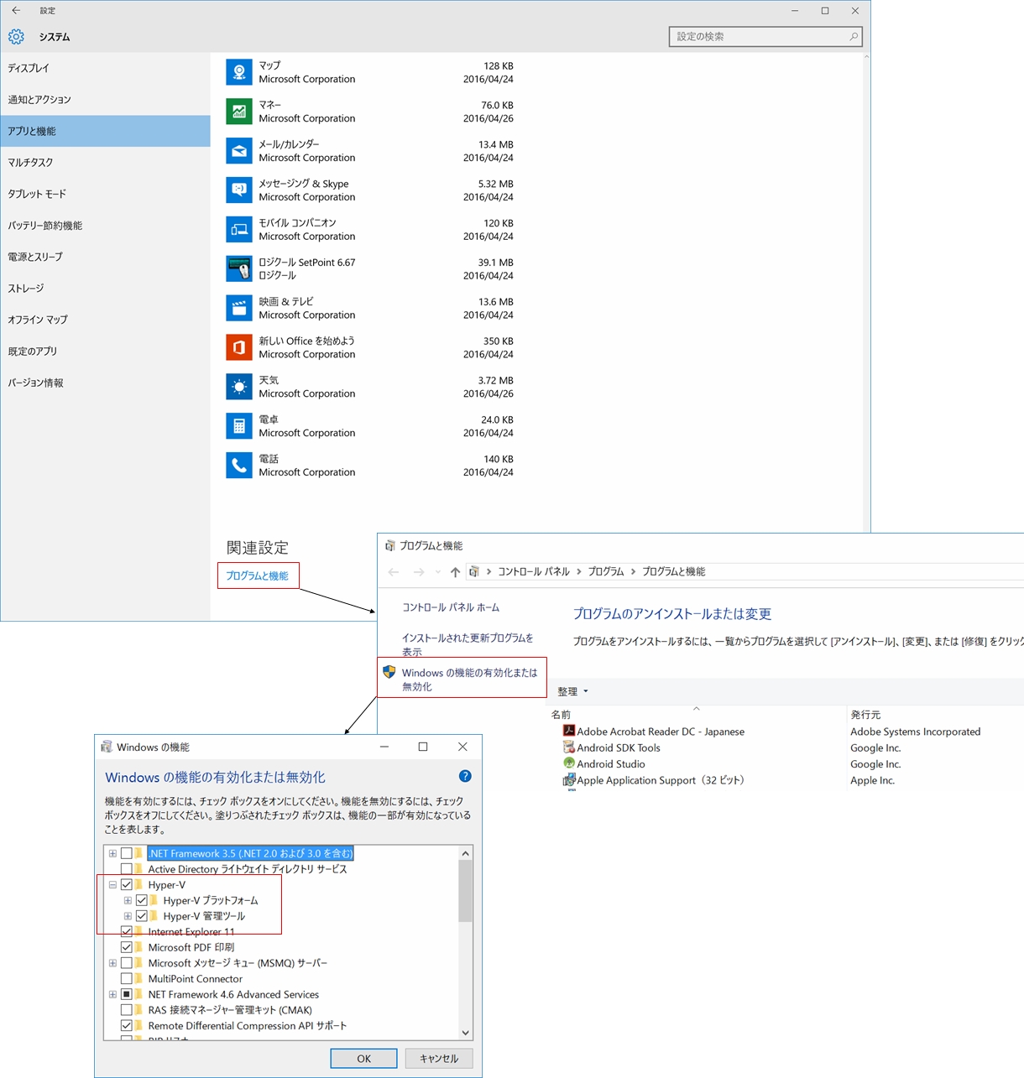This screenshot has height=1078, width=1024.
Task: Open the 整理 dropdown menu
Action: 573,691
